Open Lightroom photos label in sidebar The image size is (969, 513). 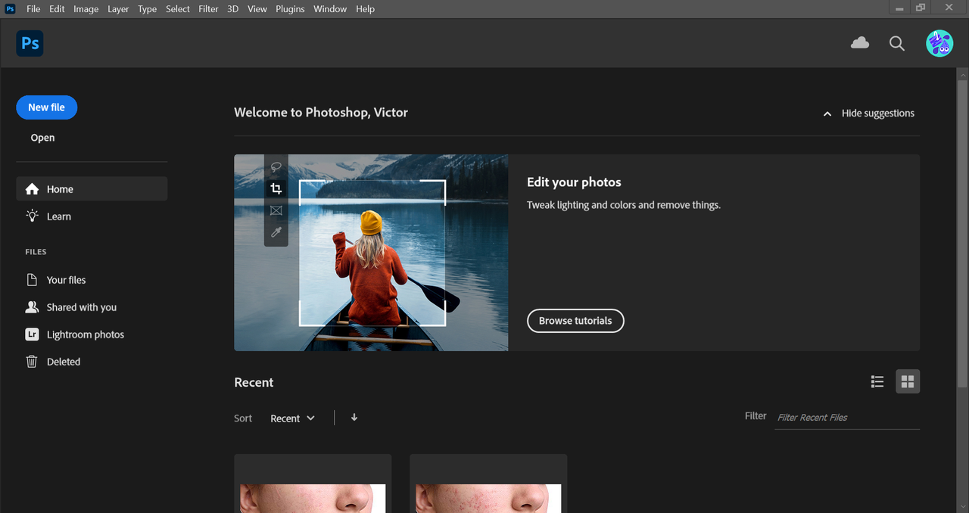[86, 334]
